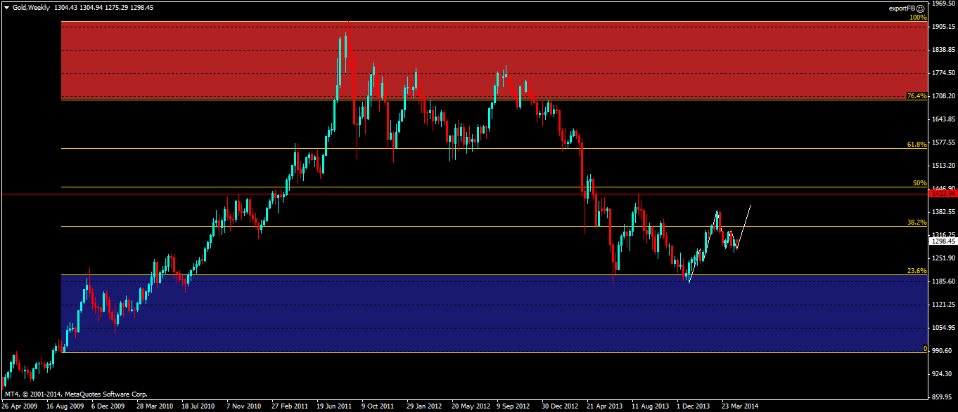
Task: Click the 1643.85 price on the scale
Action: [943, 119]
